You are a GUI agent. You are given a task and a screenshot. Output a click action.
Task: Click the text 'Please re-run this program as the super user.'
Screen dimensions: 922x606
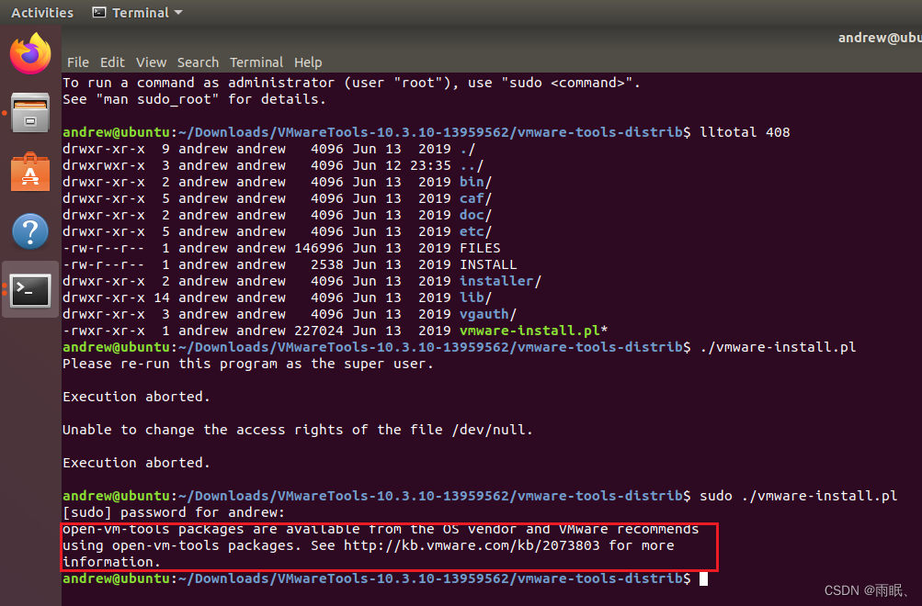pyautogui.click(x=247, y=364)
